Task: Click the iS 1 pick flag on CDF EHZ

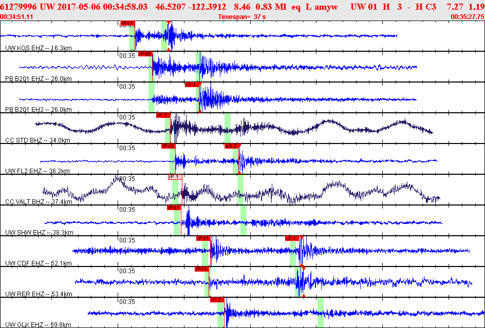Action: coord(292,238)
